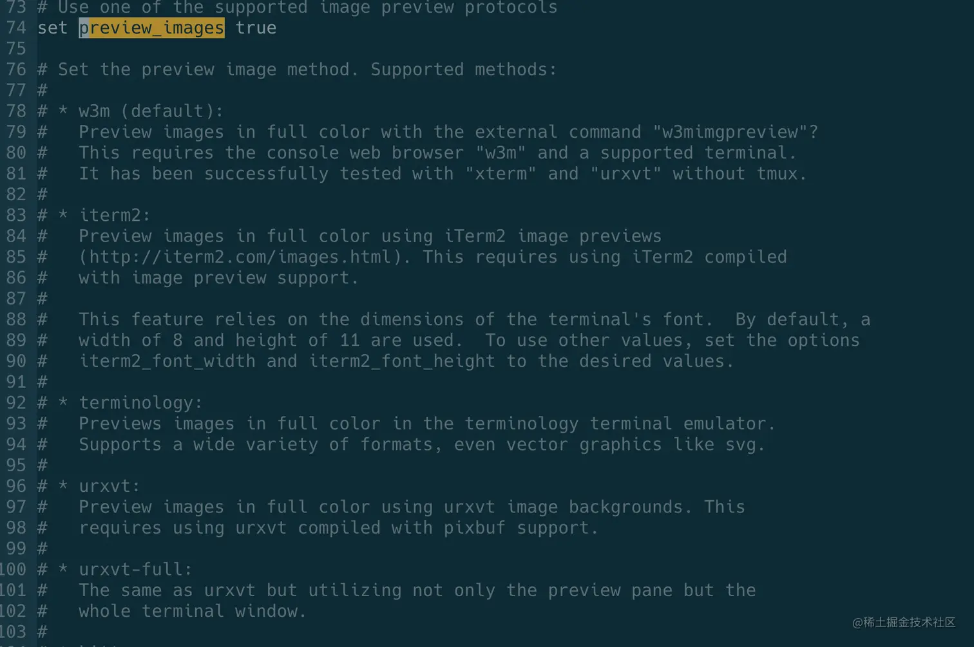974x647 pixels.
Task: Click 'iterm2_font_height' on line 90
Action: (401, 361)
